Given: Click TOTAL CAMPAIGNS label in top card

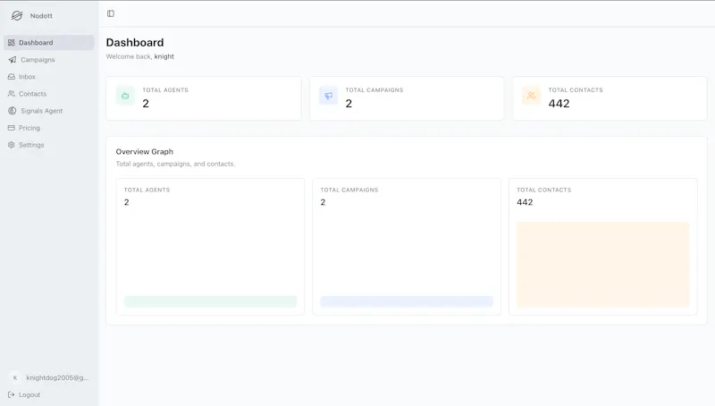Looking at the screenshot, I should [374, 89].
